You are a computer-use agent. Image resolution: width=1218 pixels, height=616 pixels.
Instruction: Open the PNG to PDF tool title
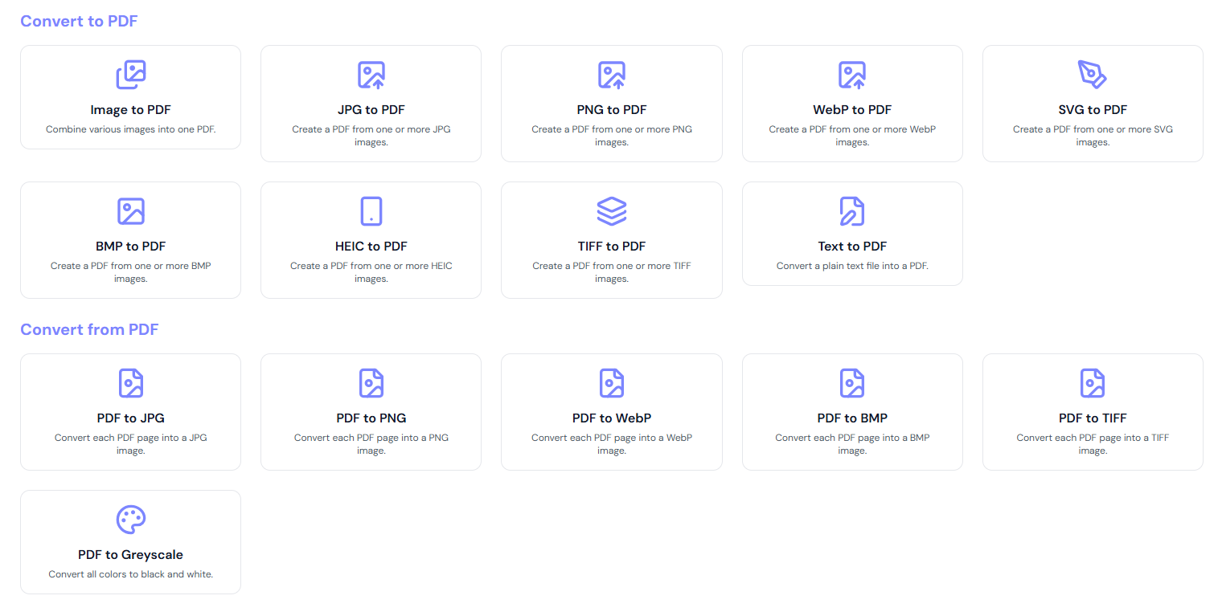coord(611,110)
